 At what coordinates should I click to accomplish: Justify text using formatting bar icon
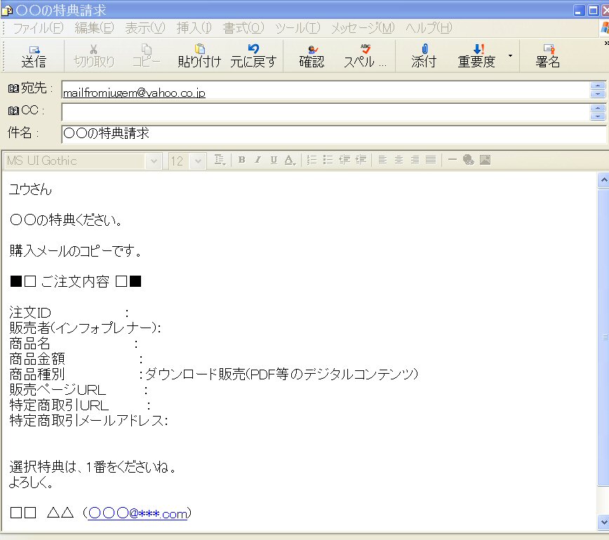coord(431,160)
